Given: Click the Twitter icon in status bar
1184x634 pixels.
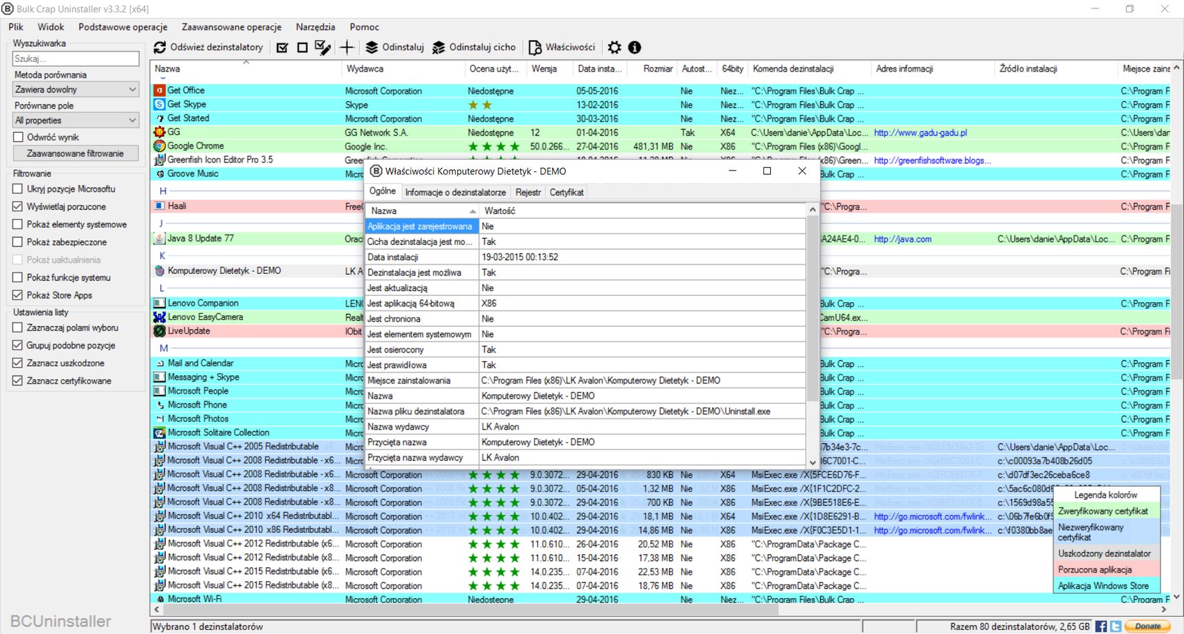Looking at the screenshot, I should coord(1115,626).
